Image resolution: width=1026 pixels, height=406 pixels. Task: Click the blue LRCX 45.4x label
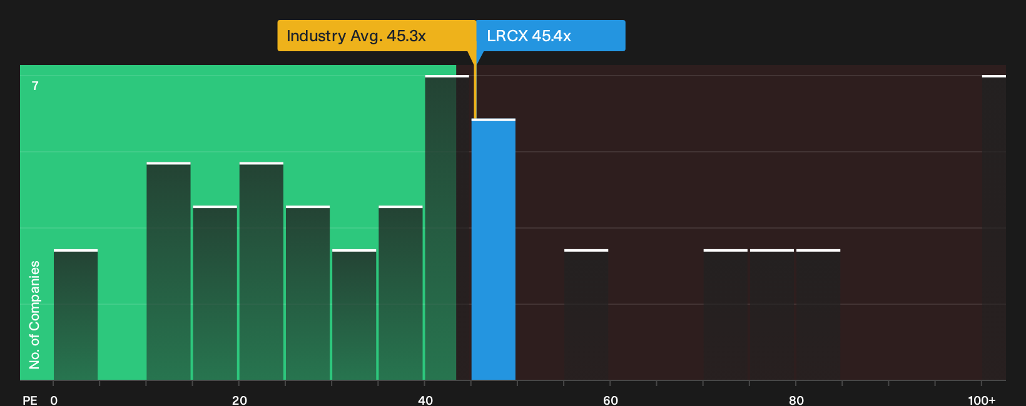click(551, 36)
